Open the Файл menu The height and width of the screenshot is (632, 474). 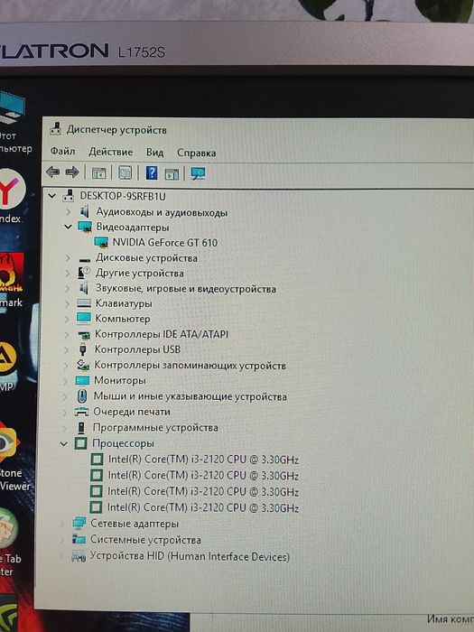pyautogui.click(x=62, y=151)
